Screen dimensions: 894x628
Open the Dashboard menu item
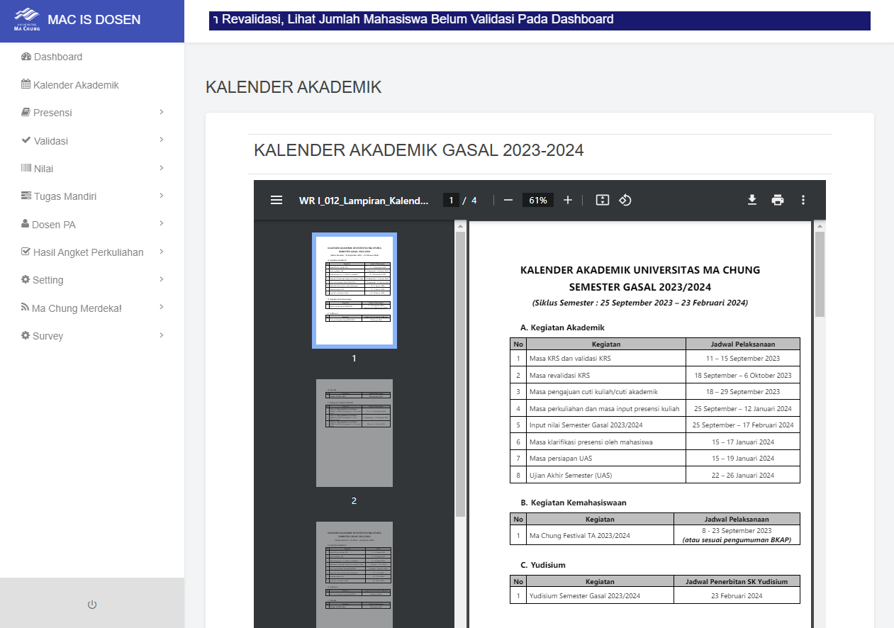click(x=92, y=57)
